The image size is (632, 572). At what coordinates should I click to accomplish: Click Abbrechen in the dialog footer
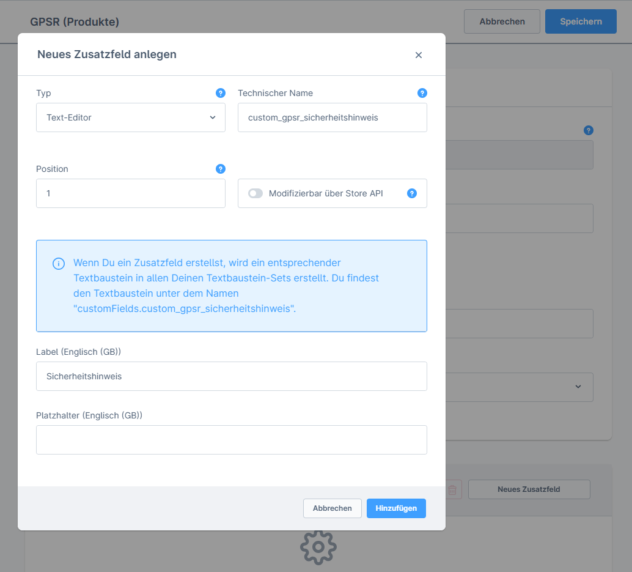332,508
